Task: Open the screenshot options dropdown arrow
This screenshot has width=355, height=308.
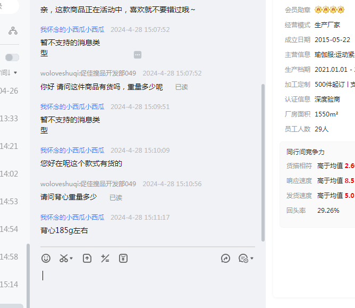Action: pos(71,259)
